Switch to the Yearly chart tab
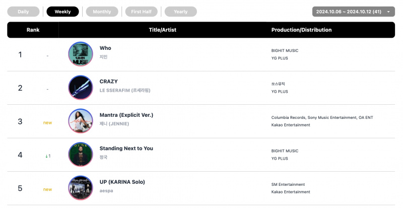This screenshot has width=403, height=208. pyautogui.click(x=181, y=12)
